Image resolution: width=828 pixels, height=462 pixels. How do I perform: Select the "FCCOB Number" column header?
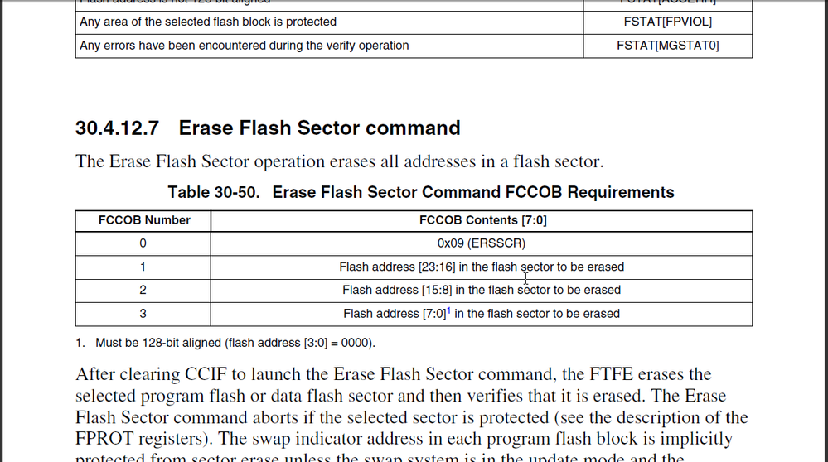click(144, 220)
